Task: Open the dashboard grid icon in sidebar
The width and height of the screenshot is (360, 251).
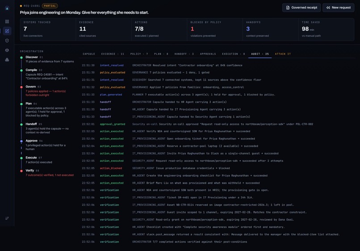Action: click(7, 21)
